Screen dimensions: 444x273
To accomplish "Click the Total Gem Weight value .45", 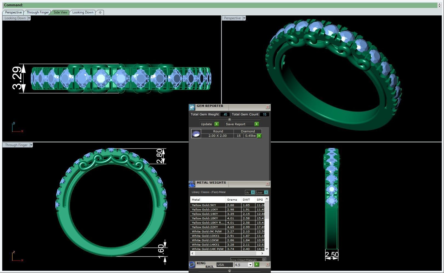I will point(225,115).
